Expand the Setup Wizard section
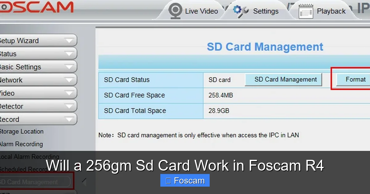 click(37, 40)
